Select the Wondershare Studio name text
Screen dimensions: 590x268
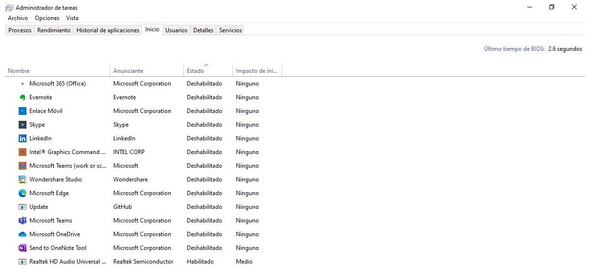pyautogui.click(x=55, y=179)
